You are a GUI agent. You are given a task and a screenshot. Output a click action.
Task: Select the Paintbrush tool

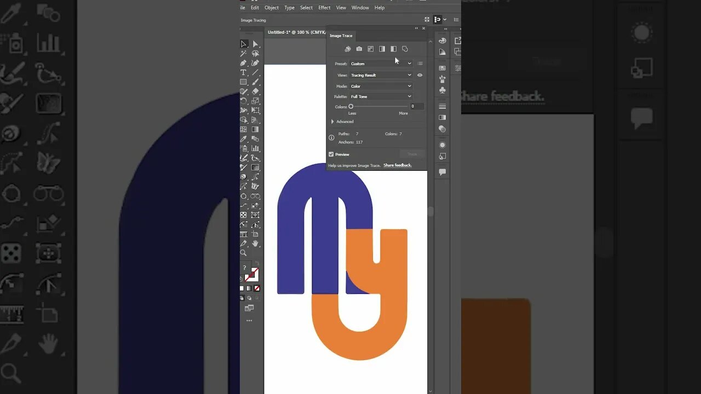255,82
